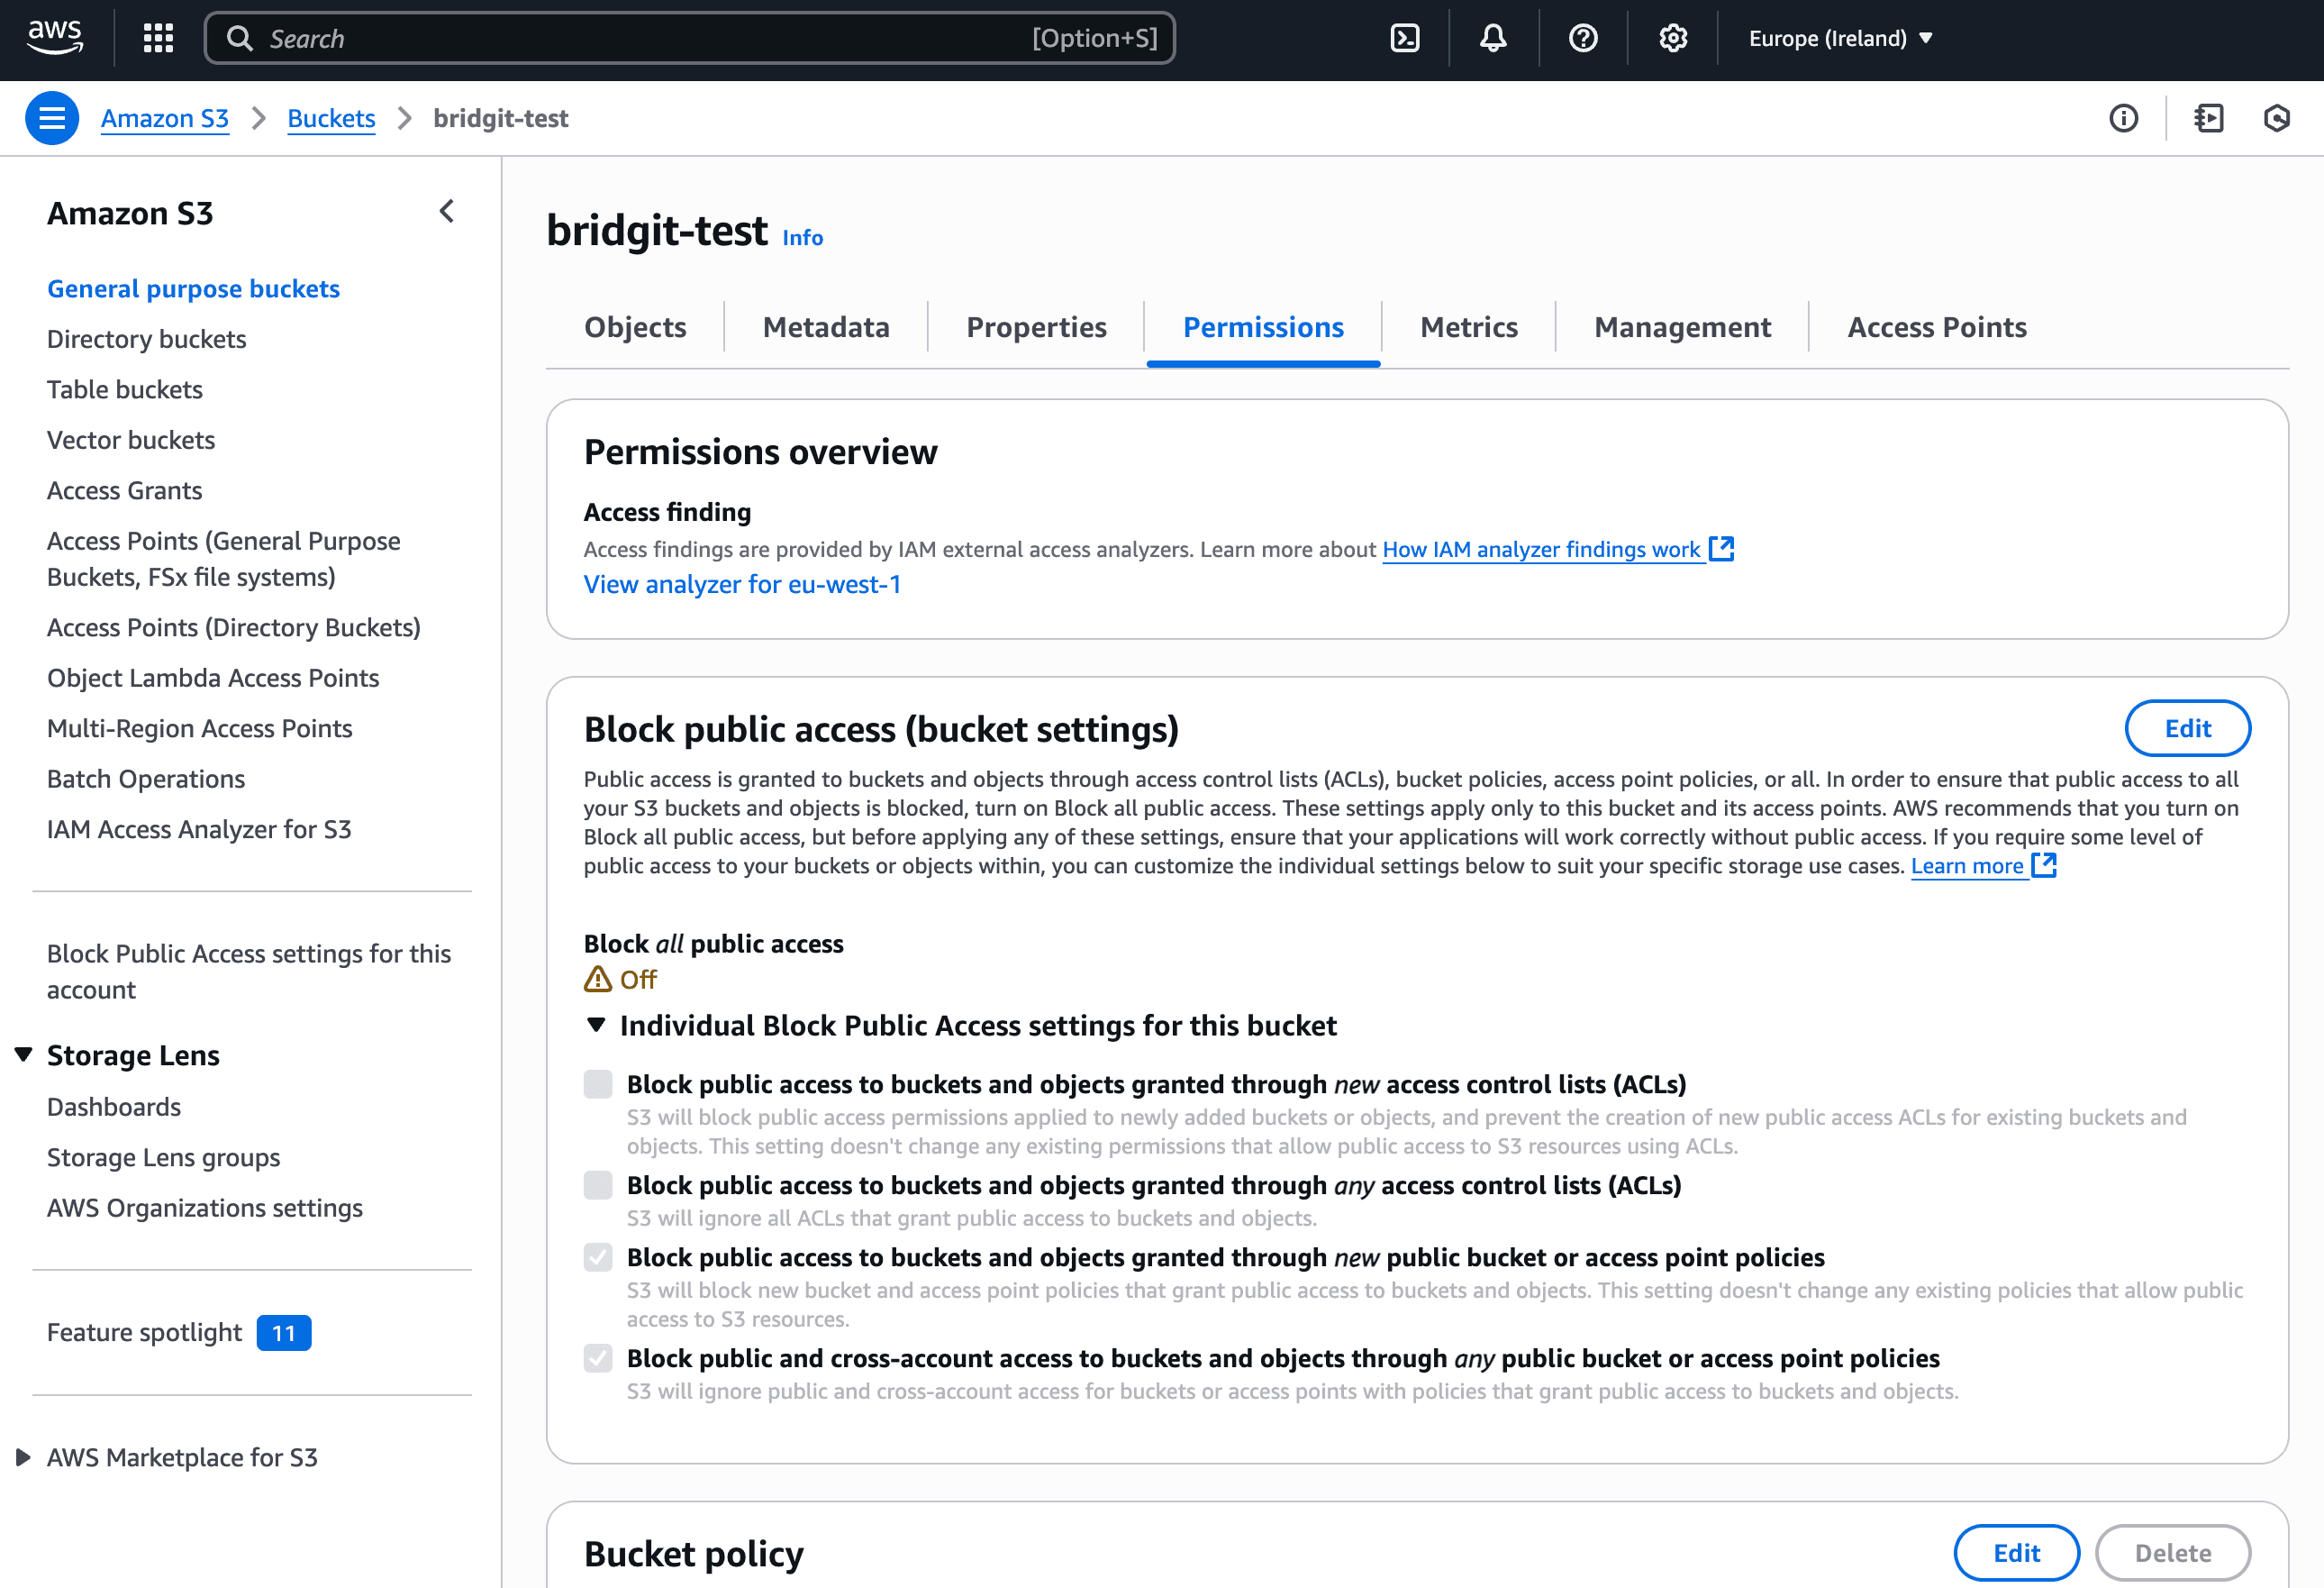Uncheck blocking new public bucket policies
2324x1588 pixels.
coord(597,1258)
